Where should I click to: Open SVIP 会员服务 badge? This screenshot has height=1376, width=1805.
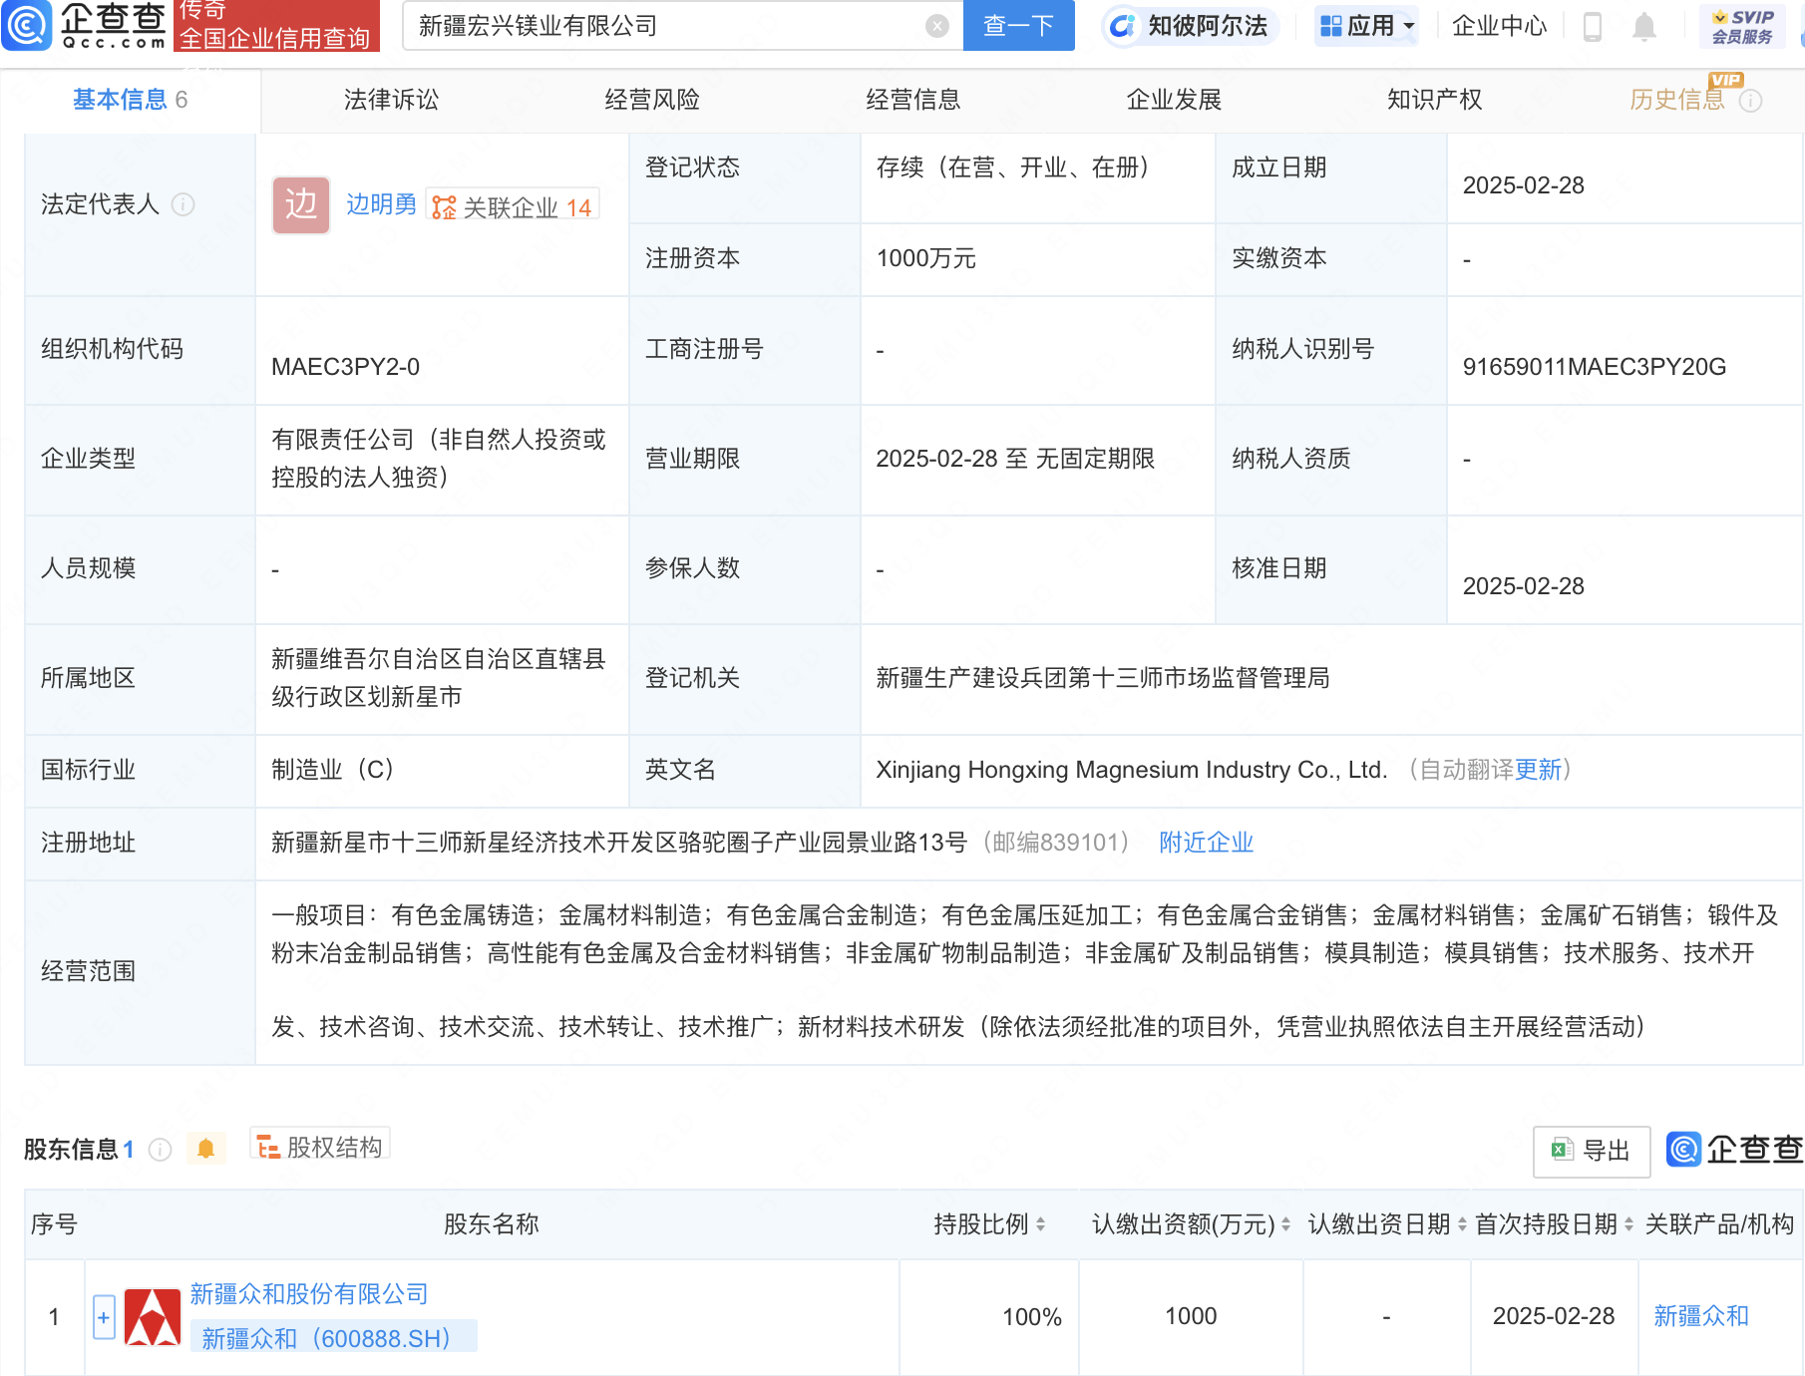click(1742, 27)
